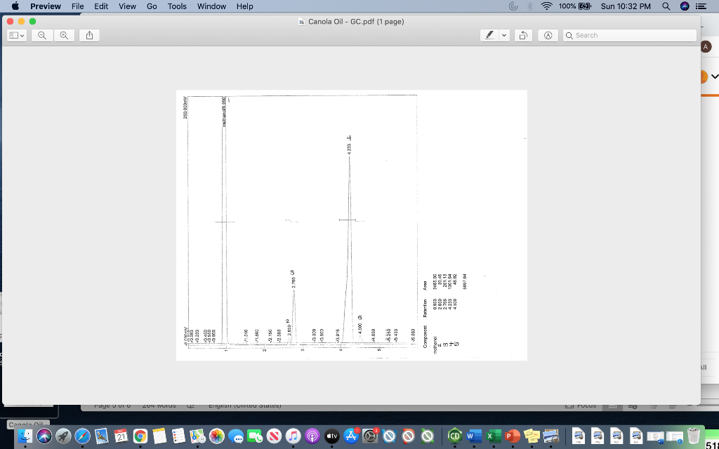Open Messages from the Dock

point(236,436)
